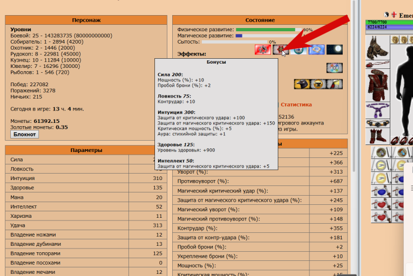
Task: Click the Укрепление брони (%) row
Action: [x=260, y=256]
